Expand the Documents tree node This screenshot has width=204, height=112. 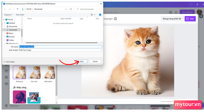point(5,26)
